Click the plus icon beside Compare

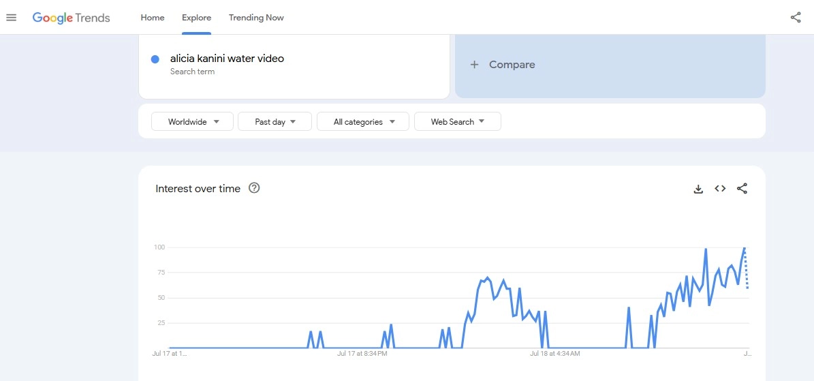pos(475,65)
